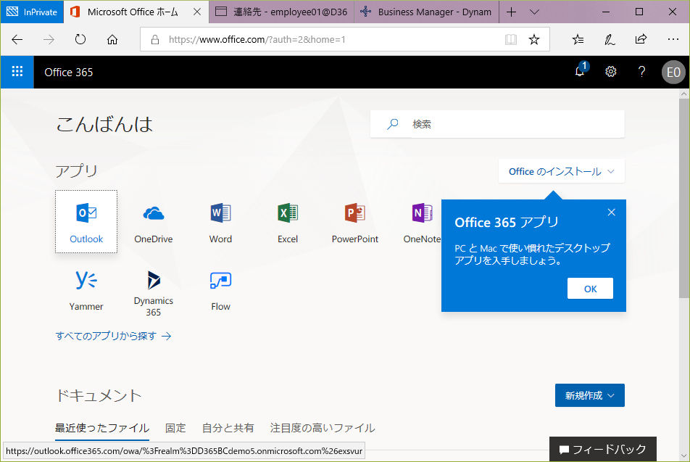
Task: Click into the 検索 search box
Action: (497, 124)
